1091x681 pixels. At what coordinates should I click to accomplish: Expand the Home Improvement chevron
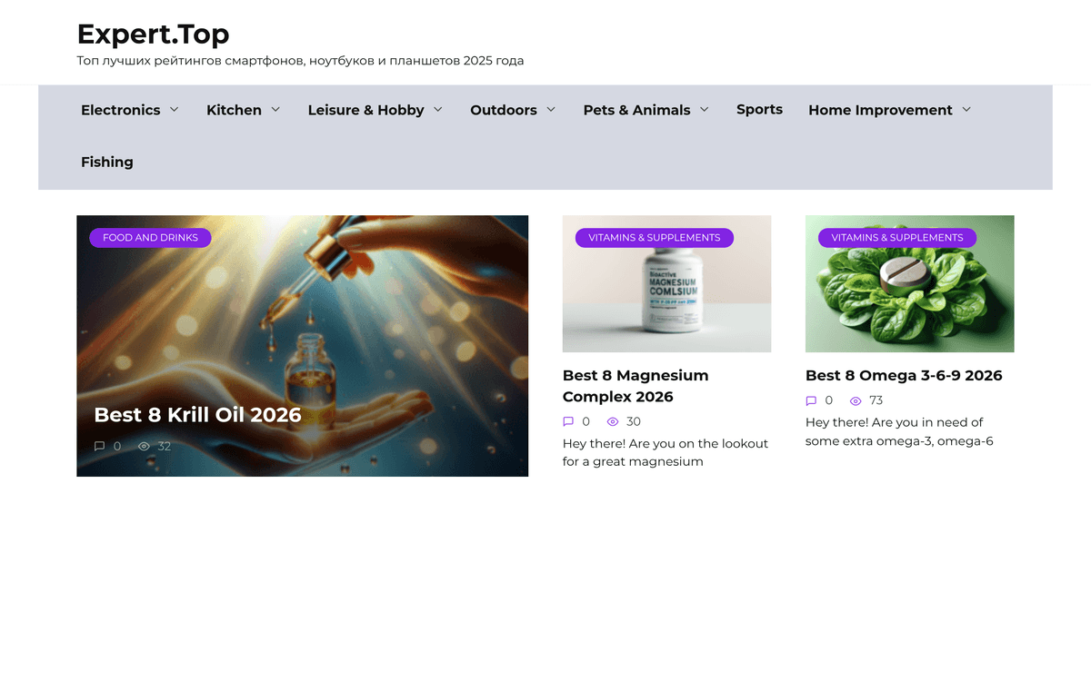tap(966, 109)
